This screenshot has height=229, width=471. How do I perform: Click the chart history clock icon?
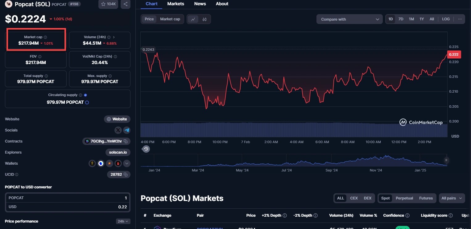[146, 149]
